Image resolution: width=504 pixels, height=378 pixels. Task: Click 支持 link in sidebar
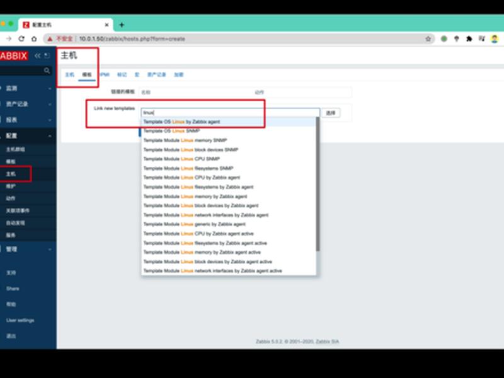(11, 273)
